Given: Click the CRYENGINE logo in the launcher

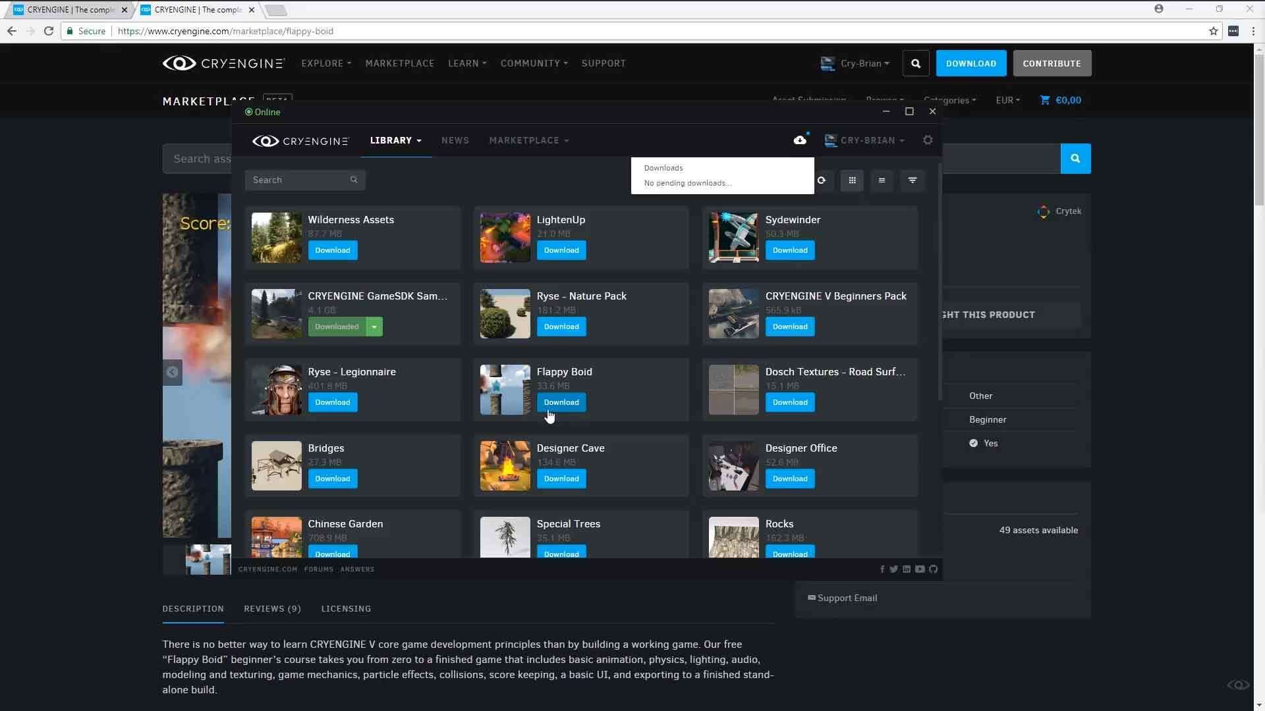Looking at the screenshot, I should tap(300, 140).
